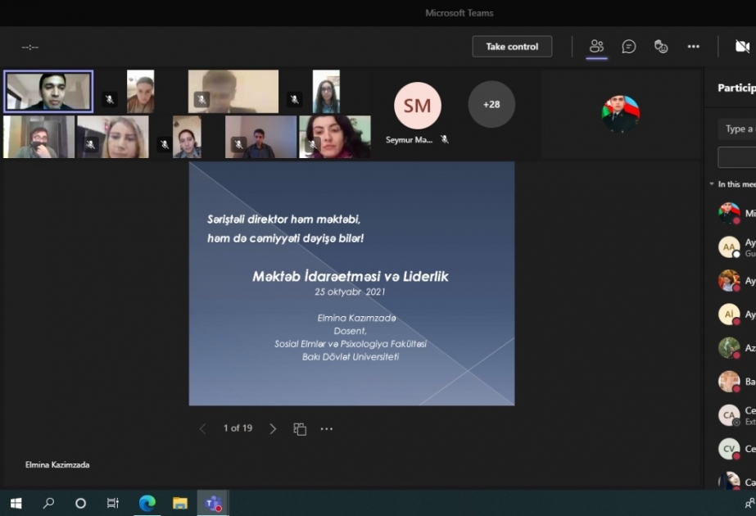Select the highlighted speaker video thumbnail

coord(48,91)
